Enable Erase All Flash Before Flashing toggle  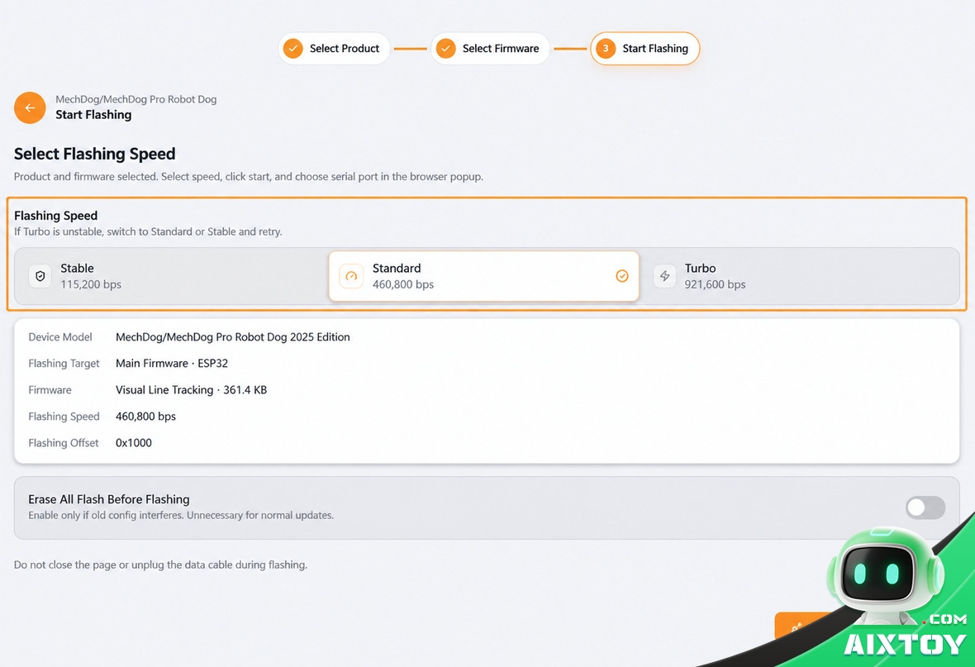pos(925,507)
